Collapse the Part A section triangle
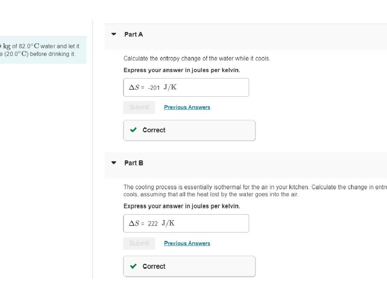This screenshot has width=387, height=299. coord(114,34)
